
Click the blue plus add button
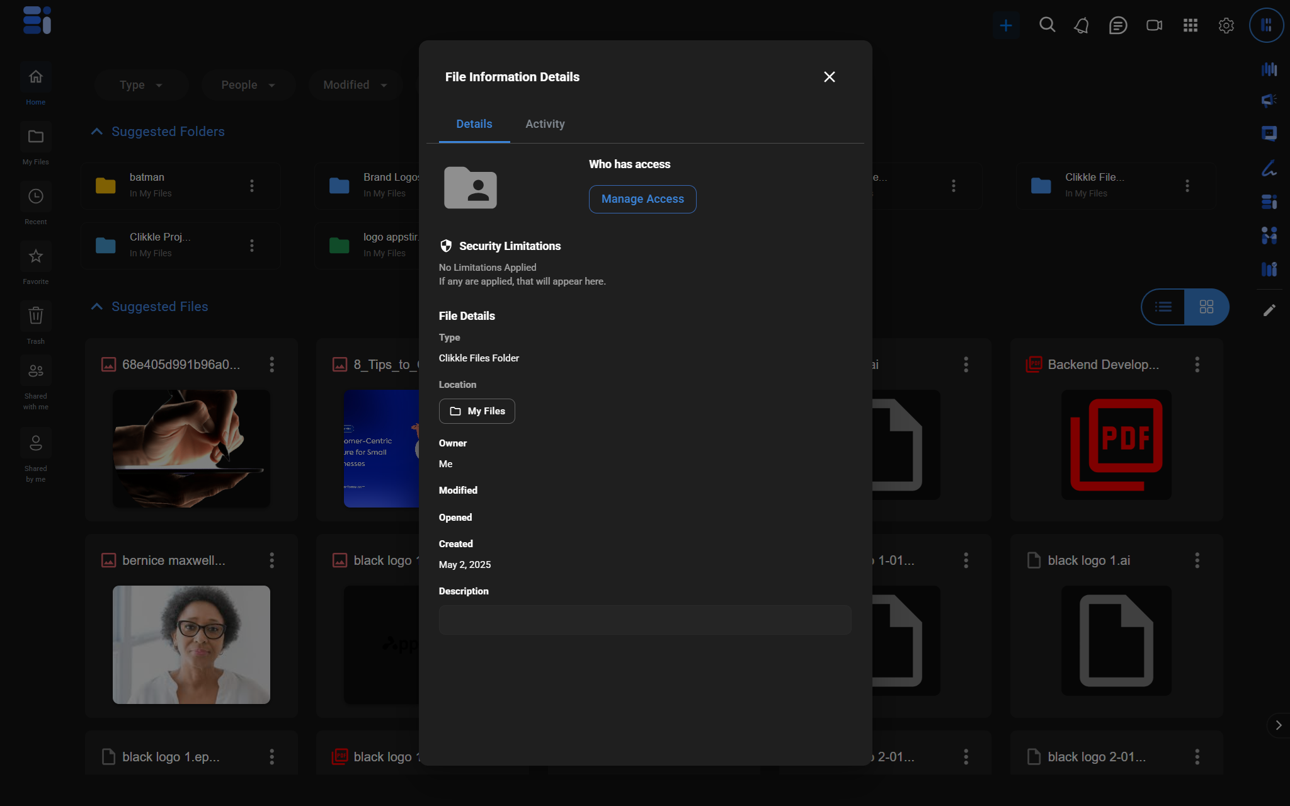click(x=1006, y=25)
